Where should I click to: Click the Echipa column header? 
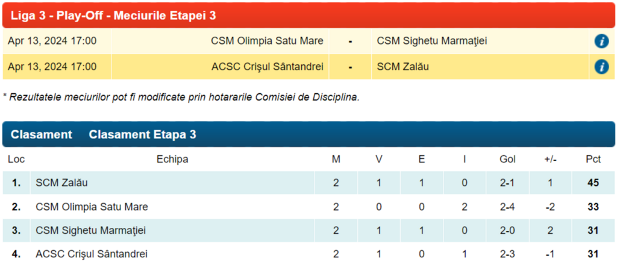(172, 159)
